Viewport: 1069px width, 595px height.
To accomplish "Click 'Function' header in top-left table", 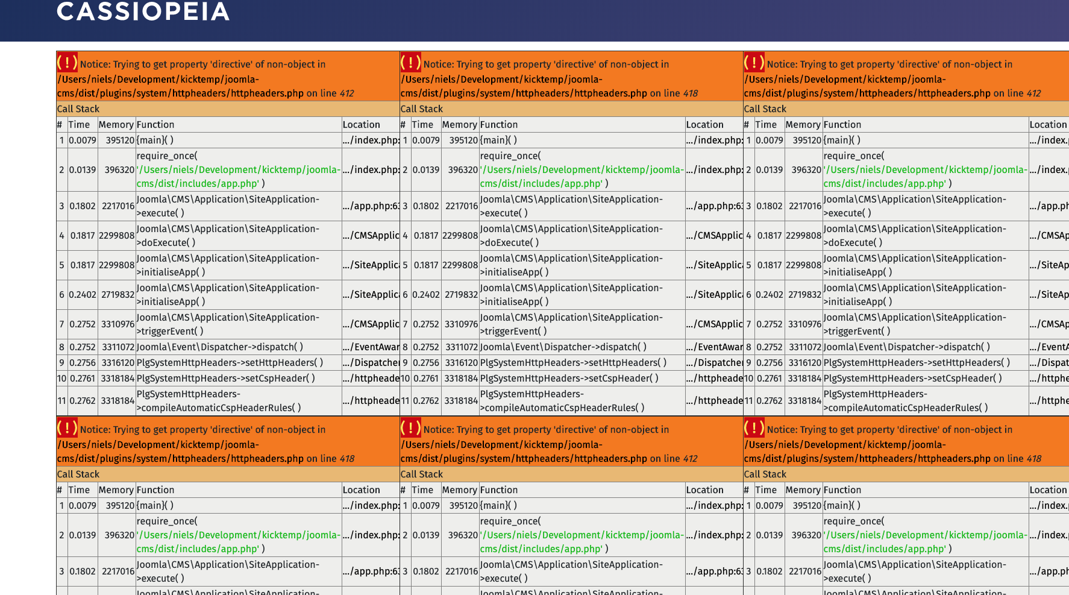I will [x=155, y=125].
